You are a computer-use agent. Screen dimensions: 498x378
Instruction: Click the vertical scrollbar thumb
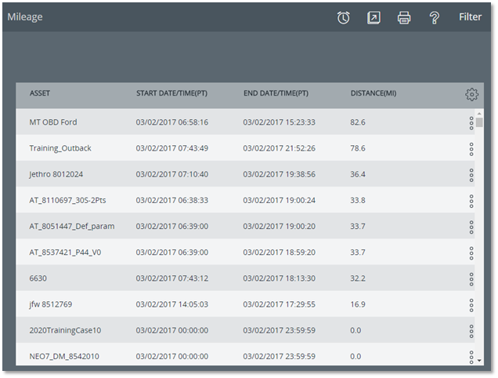pos(479,122)
